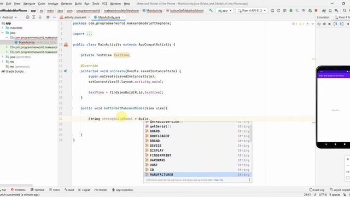Open the Logcat tool window

pyautogui.click(x=84, y=190)
